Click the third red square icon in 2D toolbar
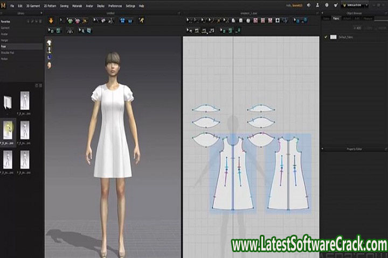 point(270,21)
